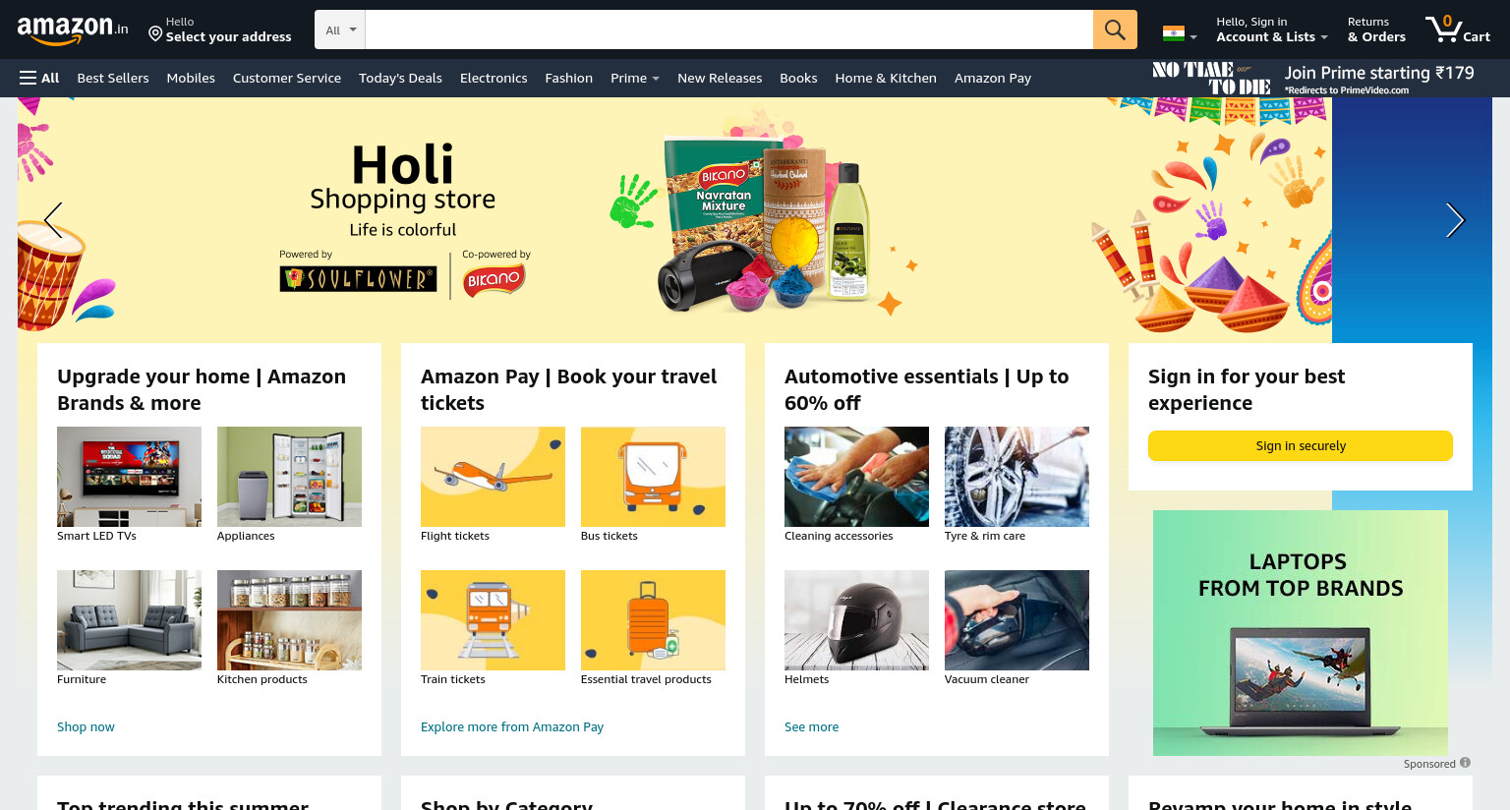Click the orange search magnifier button
The image size is (1510, 810).
1115,29
